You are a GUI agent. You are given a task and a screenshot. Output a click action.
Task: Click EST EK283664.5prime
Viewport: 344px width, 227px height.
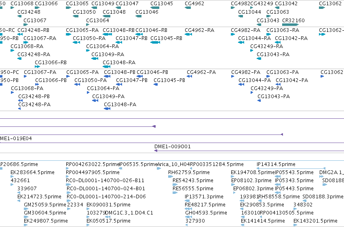32,172
